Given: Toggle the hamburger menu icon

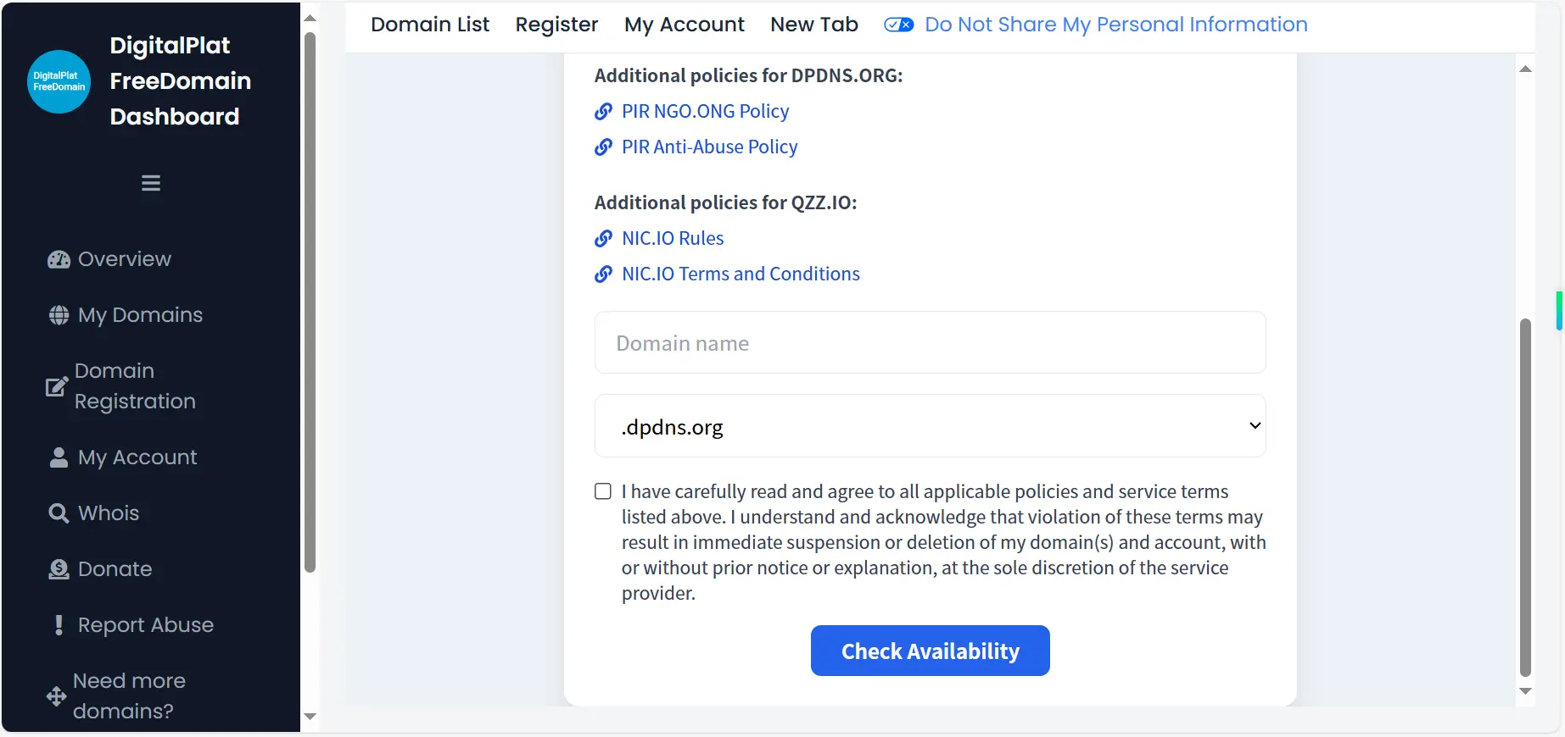Looking at the screenshot, I should 151,183.
